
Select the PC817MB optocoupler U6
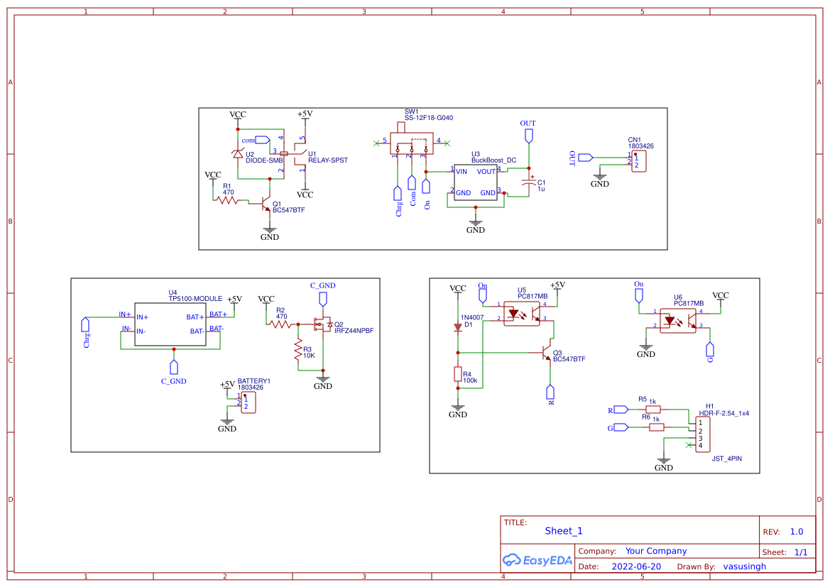(x=678, y=321)
